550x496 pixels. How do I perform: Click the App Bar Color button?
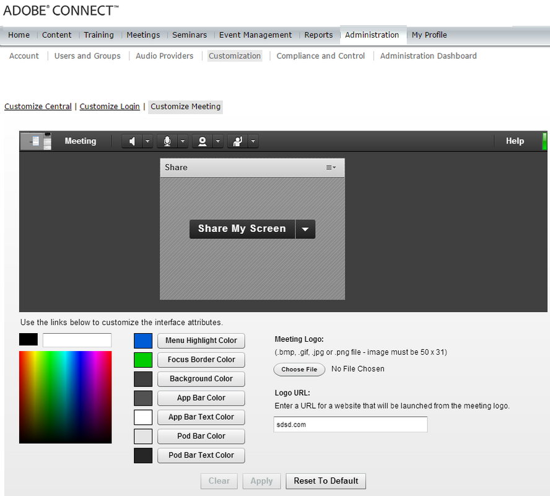point(201,398)
